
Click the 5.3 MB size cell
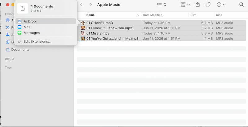[207, 33]
